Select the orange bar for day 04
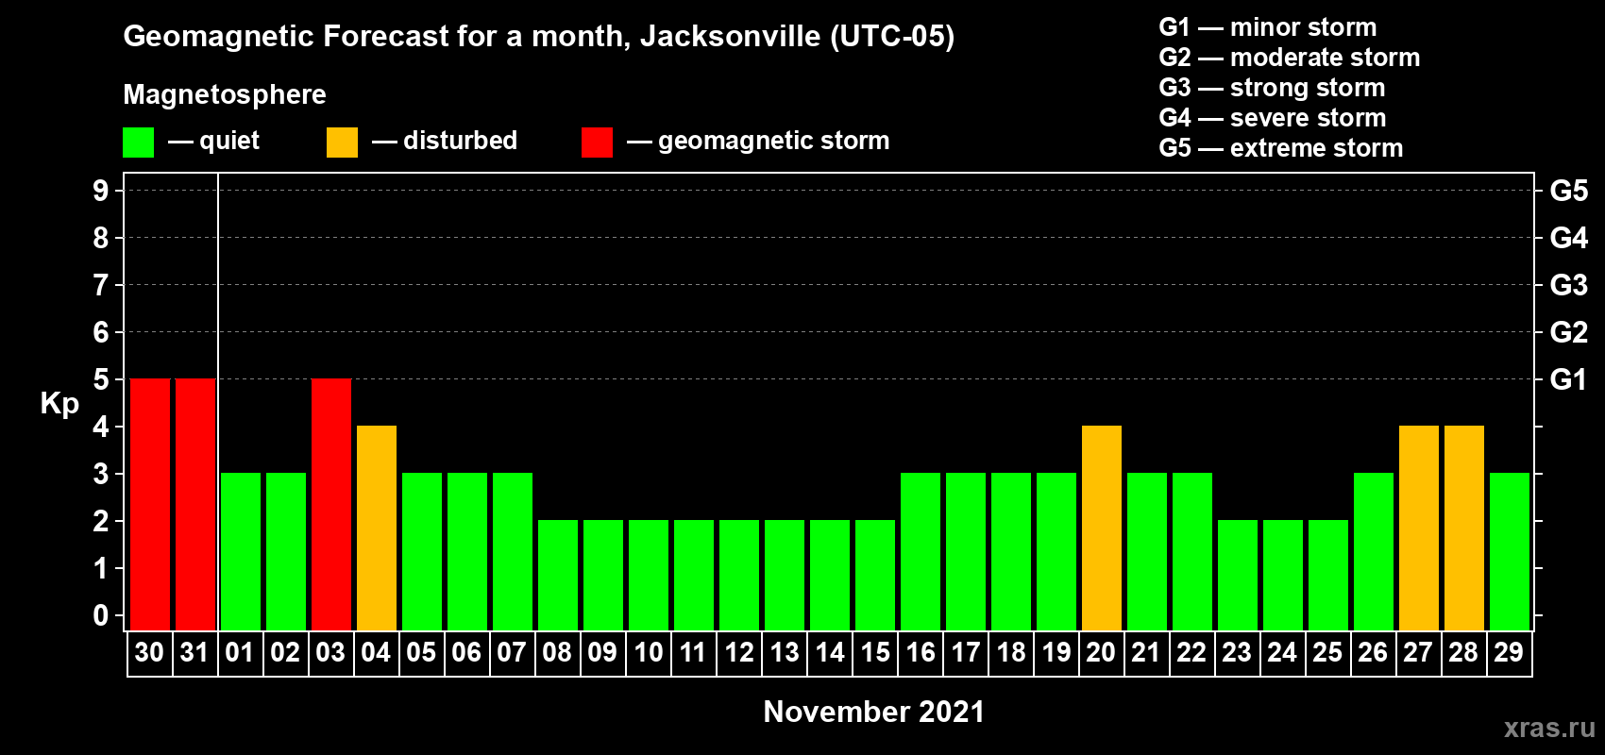 pos(377,528)
